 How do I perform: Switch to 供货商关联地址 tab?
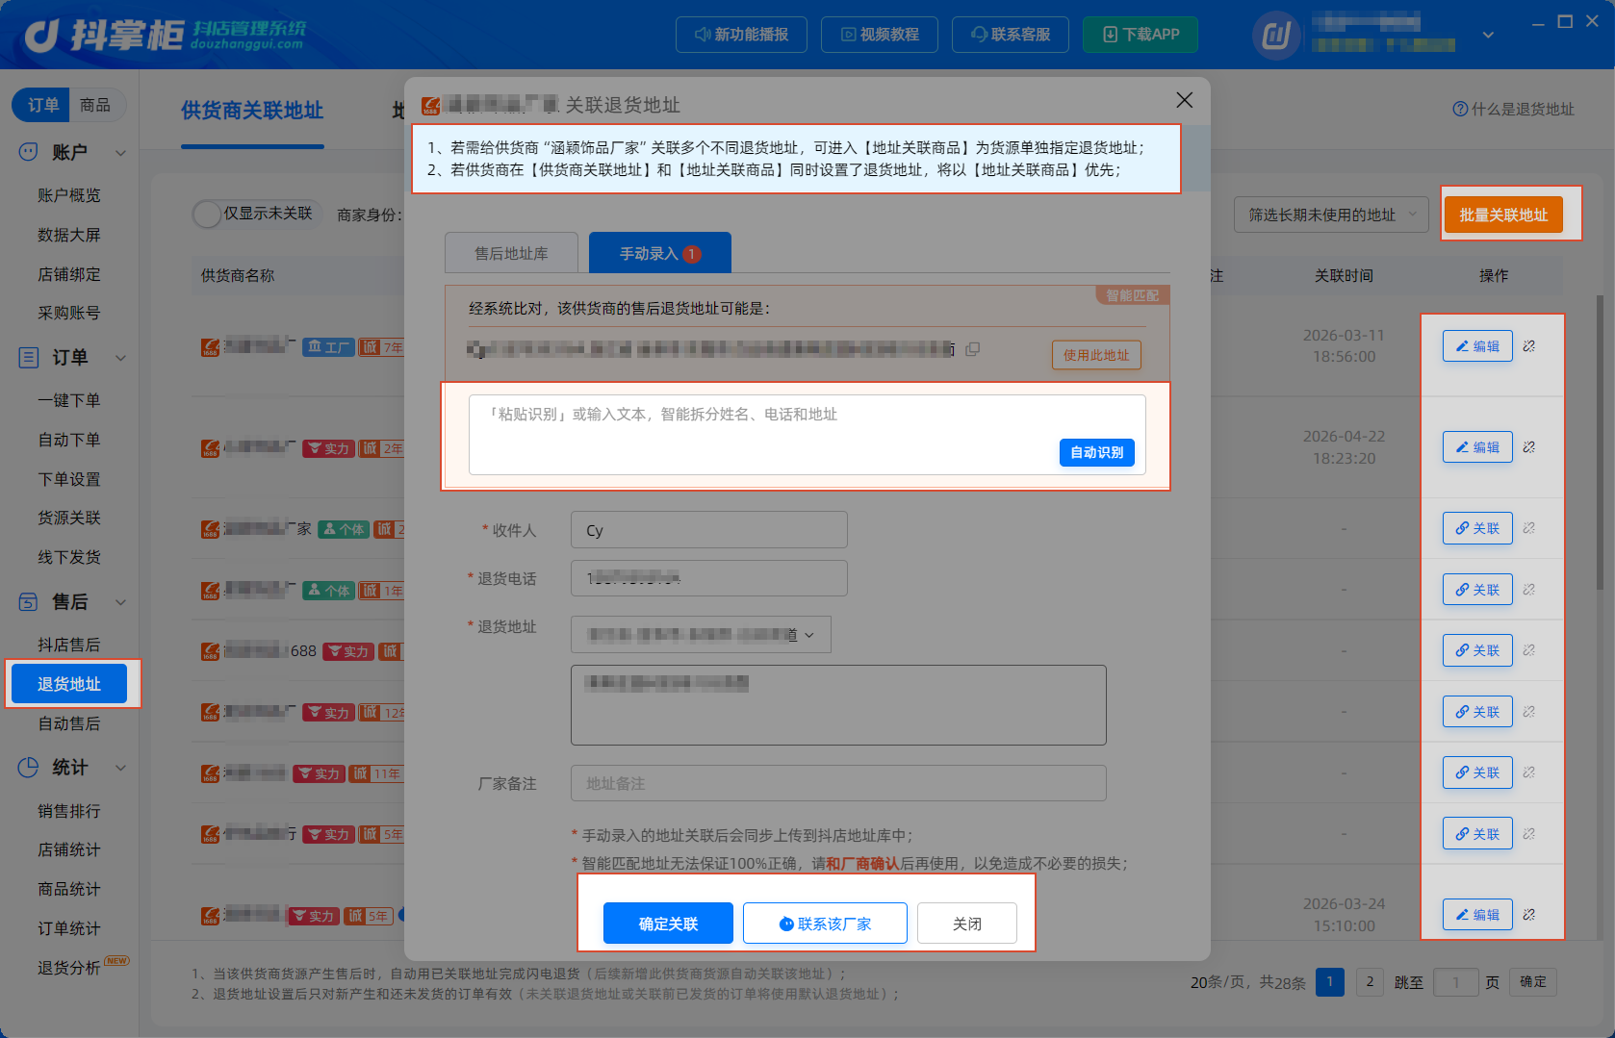252,111
